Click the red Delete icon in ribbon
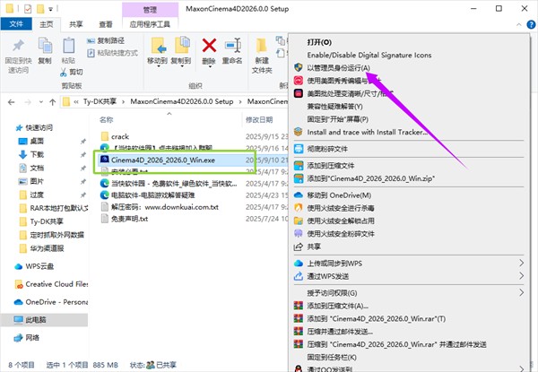The image size is (538, 372). (210, 45)
